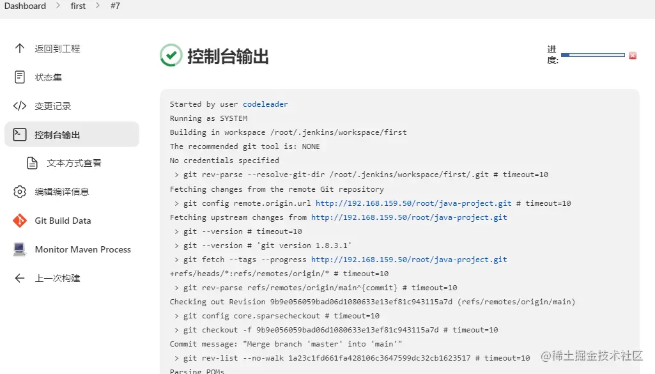Click the 'git config core.sparsecheckout' log line

click(x=277, y=316)
